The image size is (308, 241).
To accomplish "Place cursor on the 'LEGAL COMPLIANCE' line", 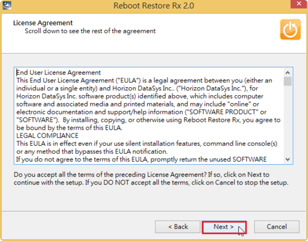I will click(x=47, y=135).
